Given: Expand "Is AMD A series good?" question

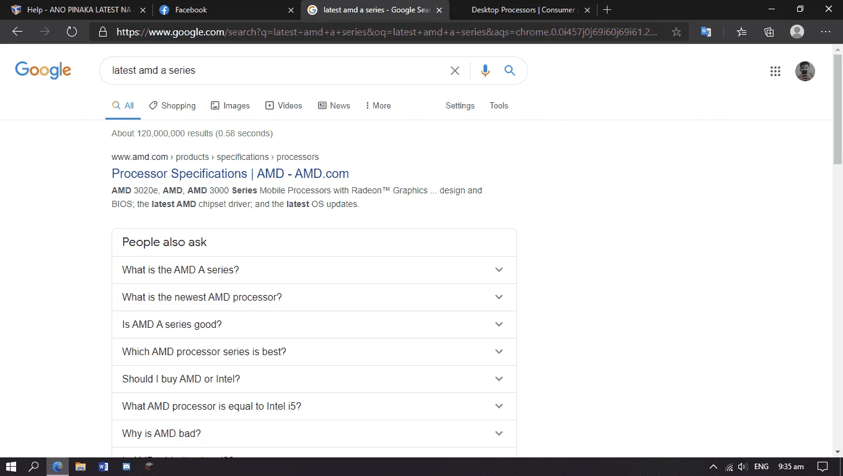Looking at the screenshot, I should tap(314, 325).
